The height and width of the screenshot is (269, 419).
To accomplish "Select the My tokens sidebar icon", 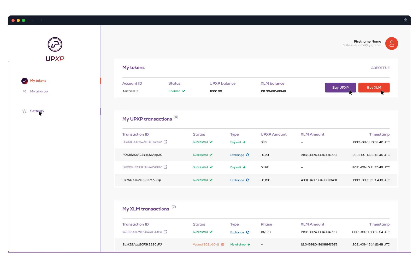I will coord(24,81).
